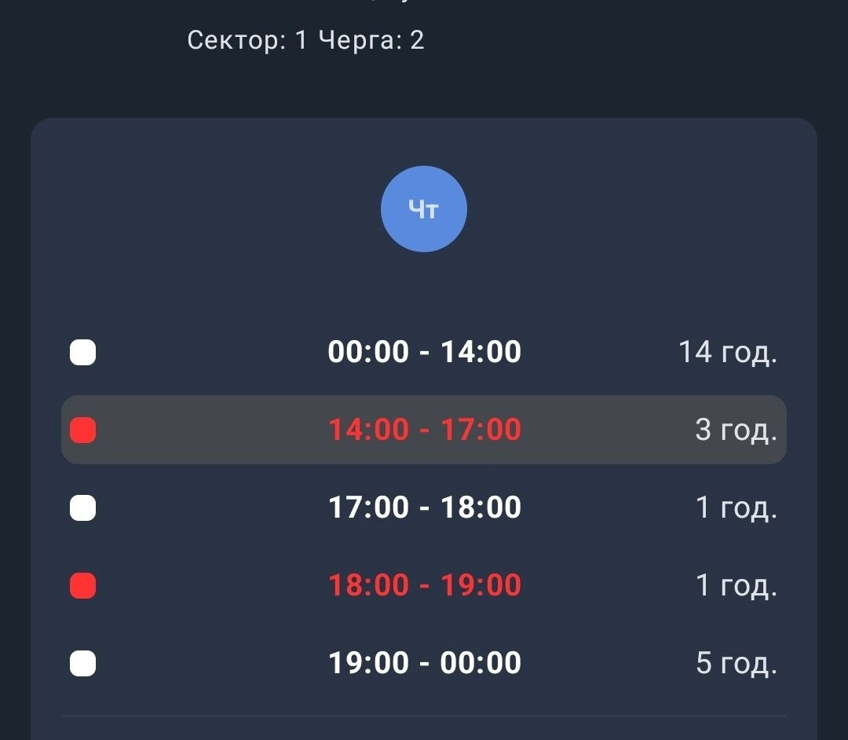The height and width of the screenshot is (740, 848).
Task: Select the 17:00 - 18:00 time range
Action: pyautogui.click(x=425, y=507)
